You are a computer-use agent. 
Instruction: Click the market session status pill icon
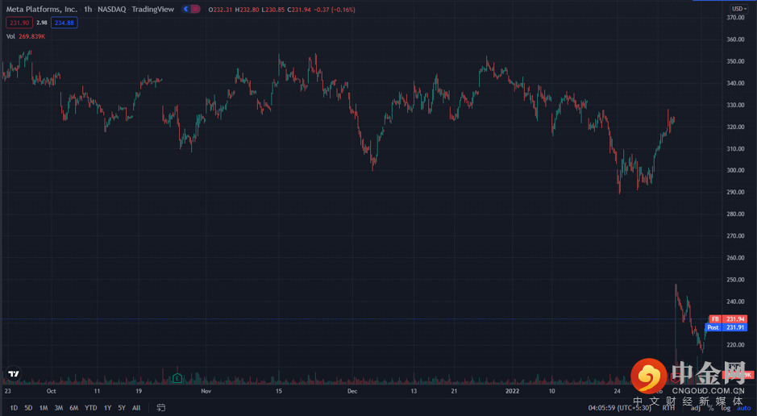pyautogui.click(x=191, y=9)
